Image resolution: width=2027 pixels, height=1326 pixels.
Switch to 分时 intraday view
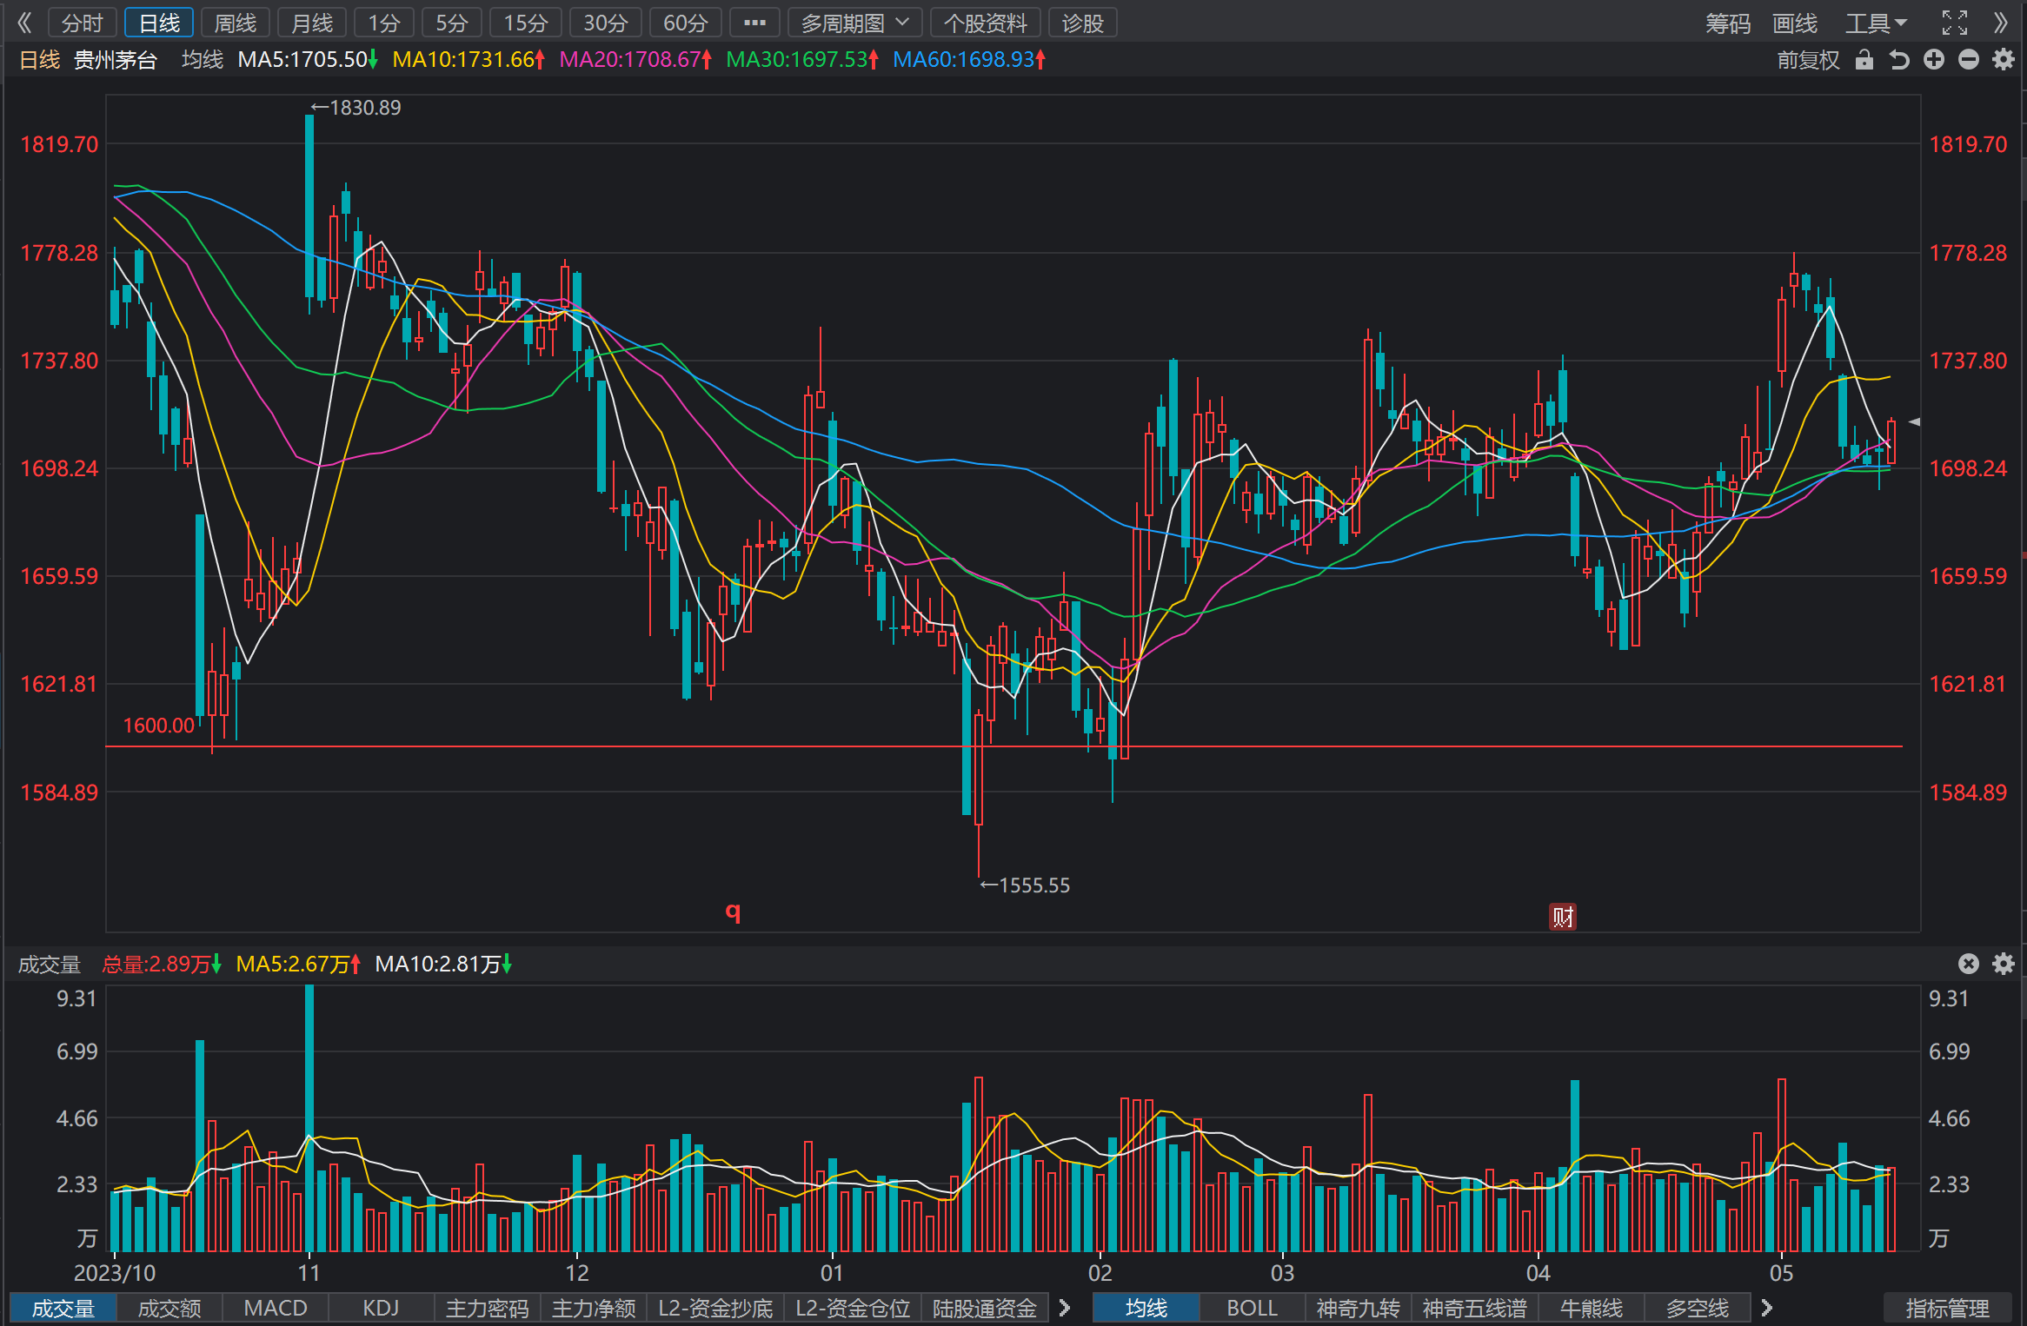pos(83,23)
